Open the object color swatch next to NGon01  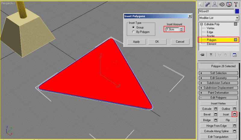(x=237, y=11)
